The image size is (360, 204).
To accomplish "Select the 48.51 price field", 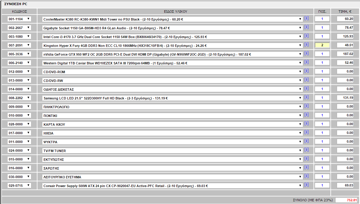I will (345, 45).
